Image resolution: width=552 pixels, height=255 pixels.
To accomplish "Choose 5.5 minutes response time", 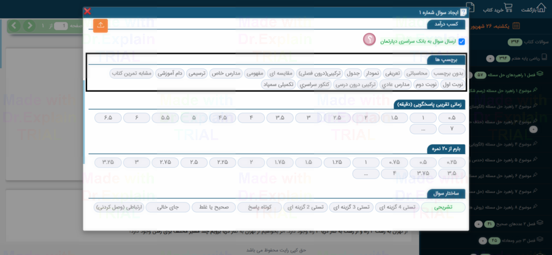I will tap(166, 118).
